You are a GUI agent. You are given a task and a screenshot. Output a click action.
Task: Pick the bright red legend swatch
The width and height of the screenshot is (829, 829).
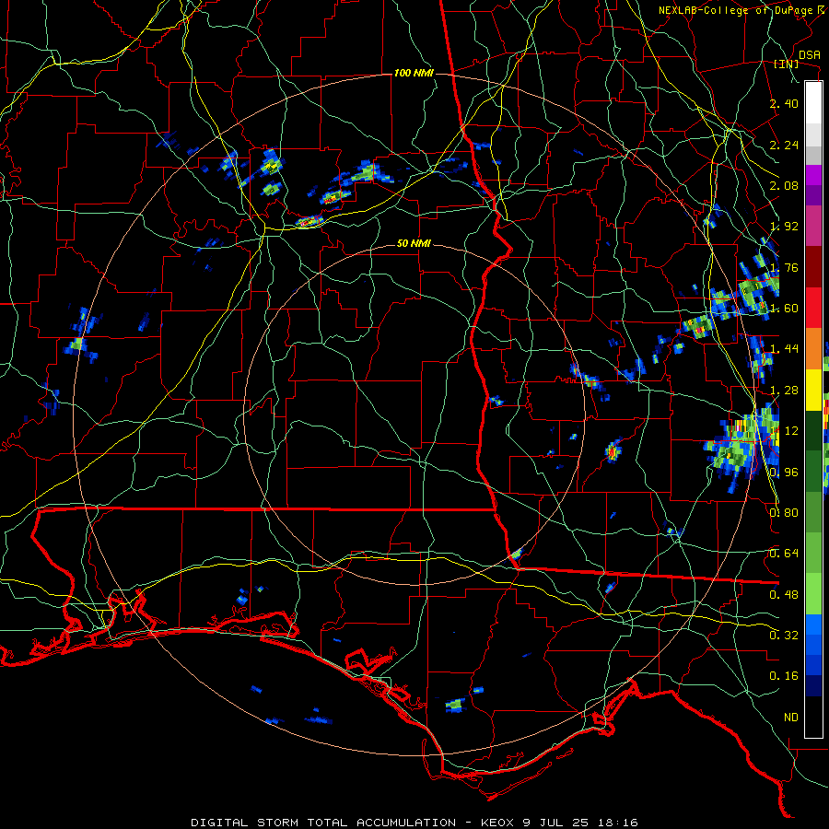813,308
